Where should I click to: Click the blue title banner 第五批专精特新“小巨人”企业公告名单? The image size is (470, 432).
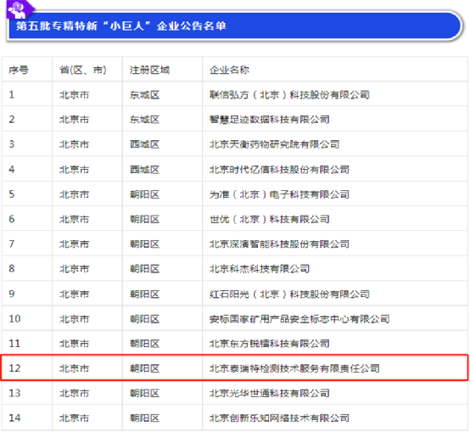(x=235, y=26)
